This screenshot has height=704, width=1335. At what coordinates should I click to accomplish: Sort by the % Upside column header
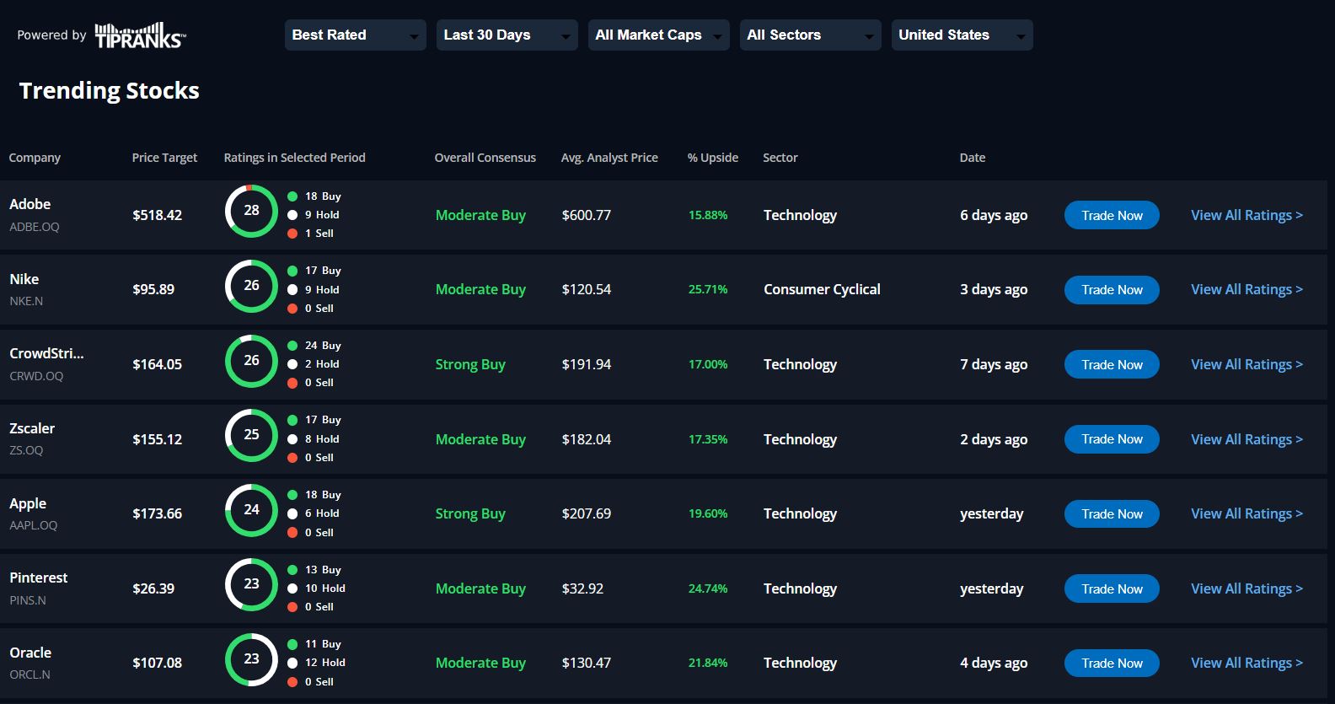point(712,158)
